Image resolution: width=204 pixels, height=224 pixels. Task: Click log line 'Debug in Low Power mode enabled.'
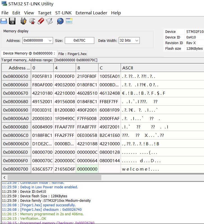click(x=49, y=187)
